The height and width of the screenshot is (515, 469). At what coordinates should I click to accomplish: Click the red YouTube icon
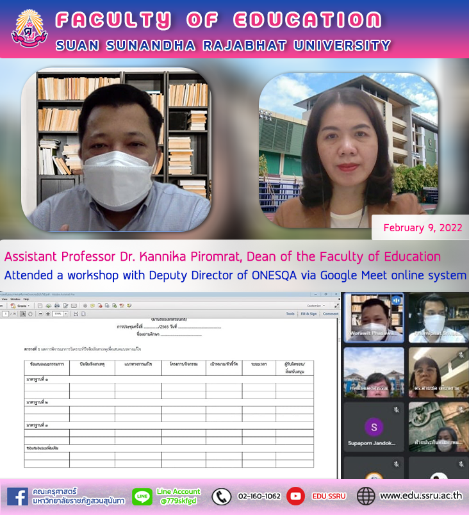coord(295,496)
